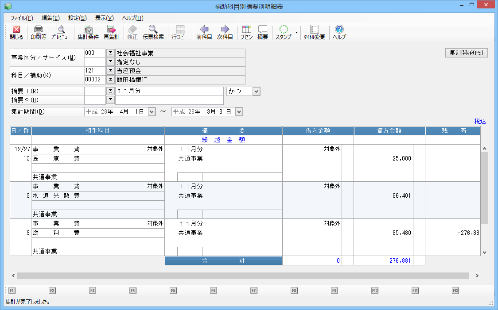Open the 編集(E) menu
Image resolution: width=498 pixels, height=310 pixels.
(50, 18)
